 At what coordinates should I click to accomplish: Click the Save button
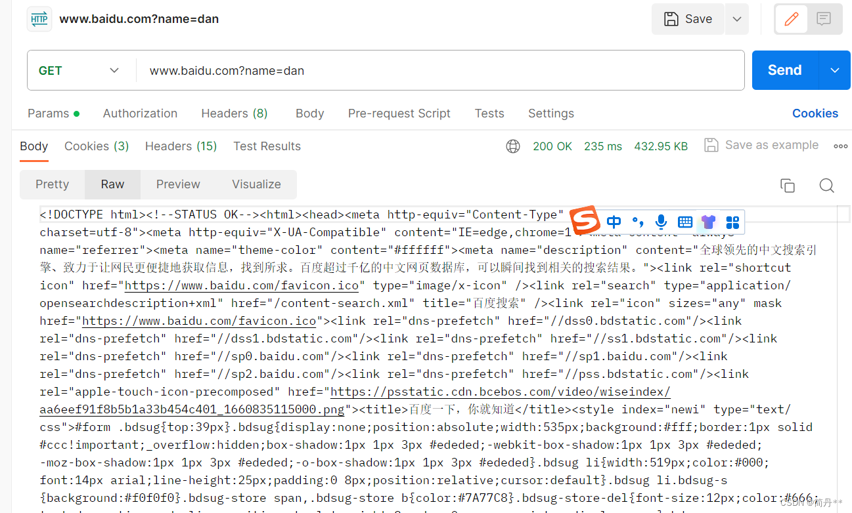point(688,19)
